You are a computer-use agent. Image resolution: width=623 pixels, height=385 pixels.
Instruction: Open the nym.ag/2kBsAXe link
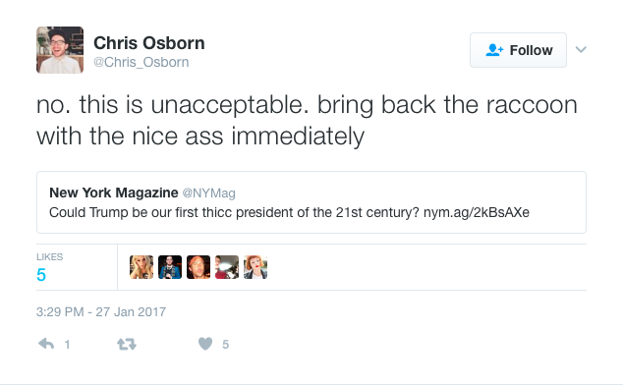(x=477, y=212)
